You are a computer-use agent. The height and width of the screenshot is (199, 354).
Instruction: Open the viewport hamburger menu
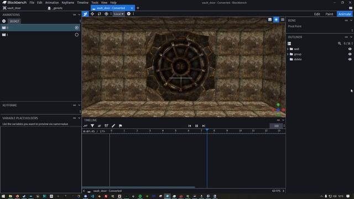pos(283,20)
